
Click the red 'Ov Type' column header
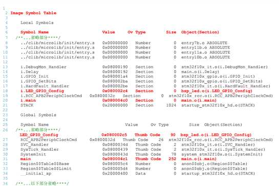pyautogui.click(x=137, y=32)
